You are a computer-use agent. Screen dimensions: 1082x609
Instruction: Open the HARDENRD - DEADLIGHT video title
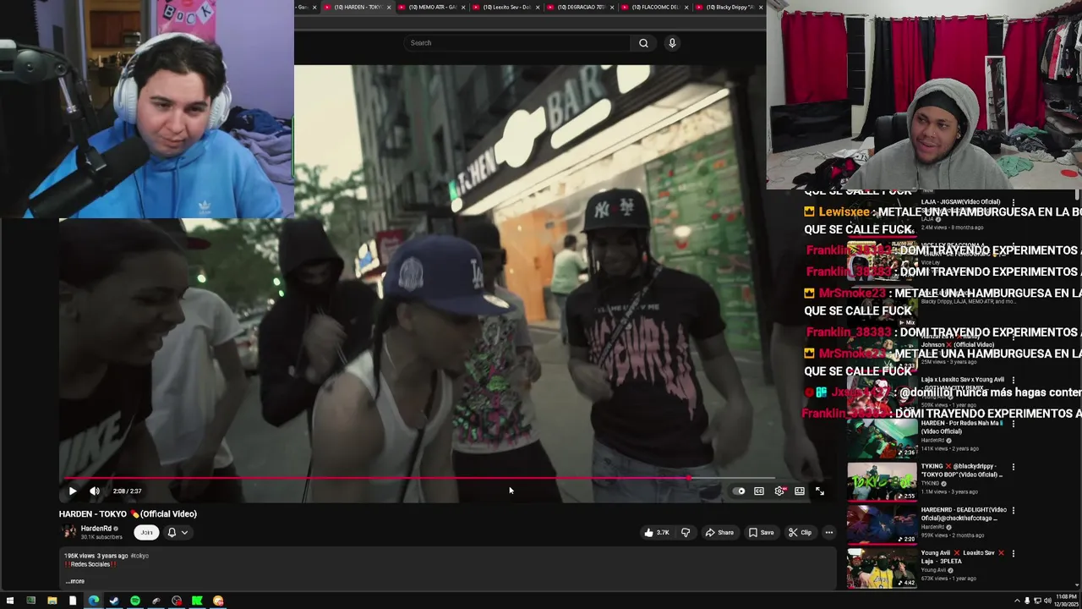pyautogui.click(x=964, y=513)
